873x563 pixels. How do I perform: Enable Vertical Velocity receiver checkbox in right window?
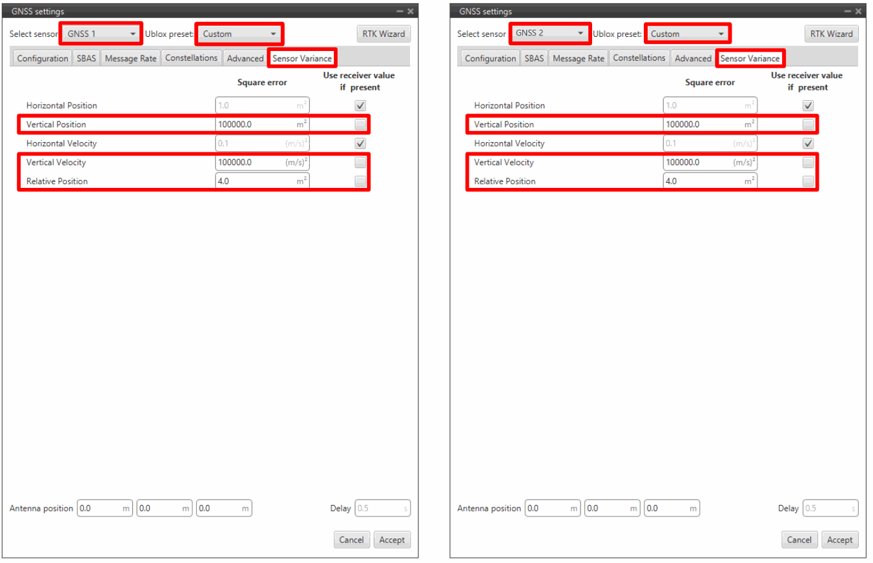[808, 162]
